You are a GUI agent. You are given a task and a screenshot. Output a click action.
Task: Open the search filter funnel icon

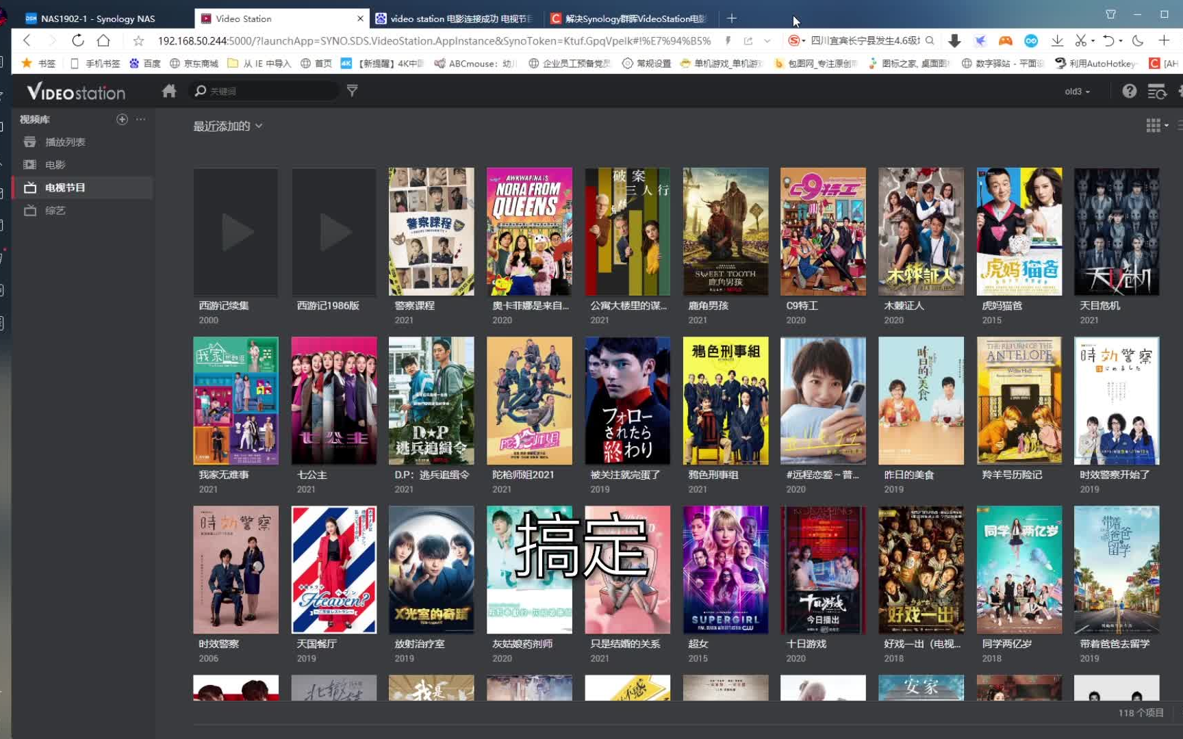coord(352,90)
